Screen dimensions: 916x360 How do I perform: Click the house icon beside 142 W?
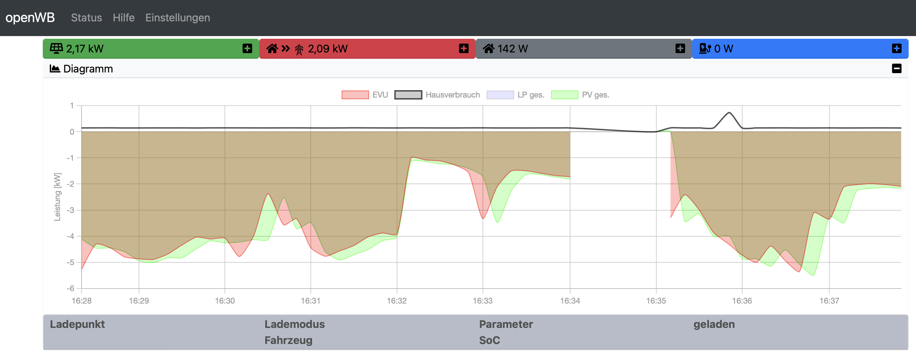click(x=489, y=48)
